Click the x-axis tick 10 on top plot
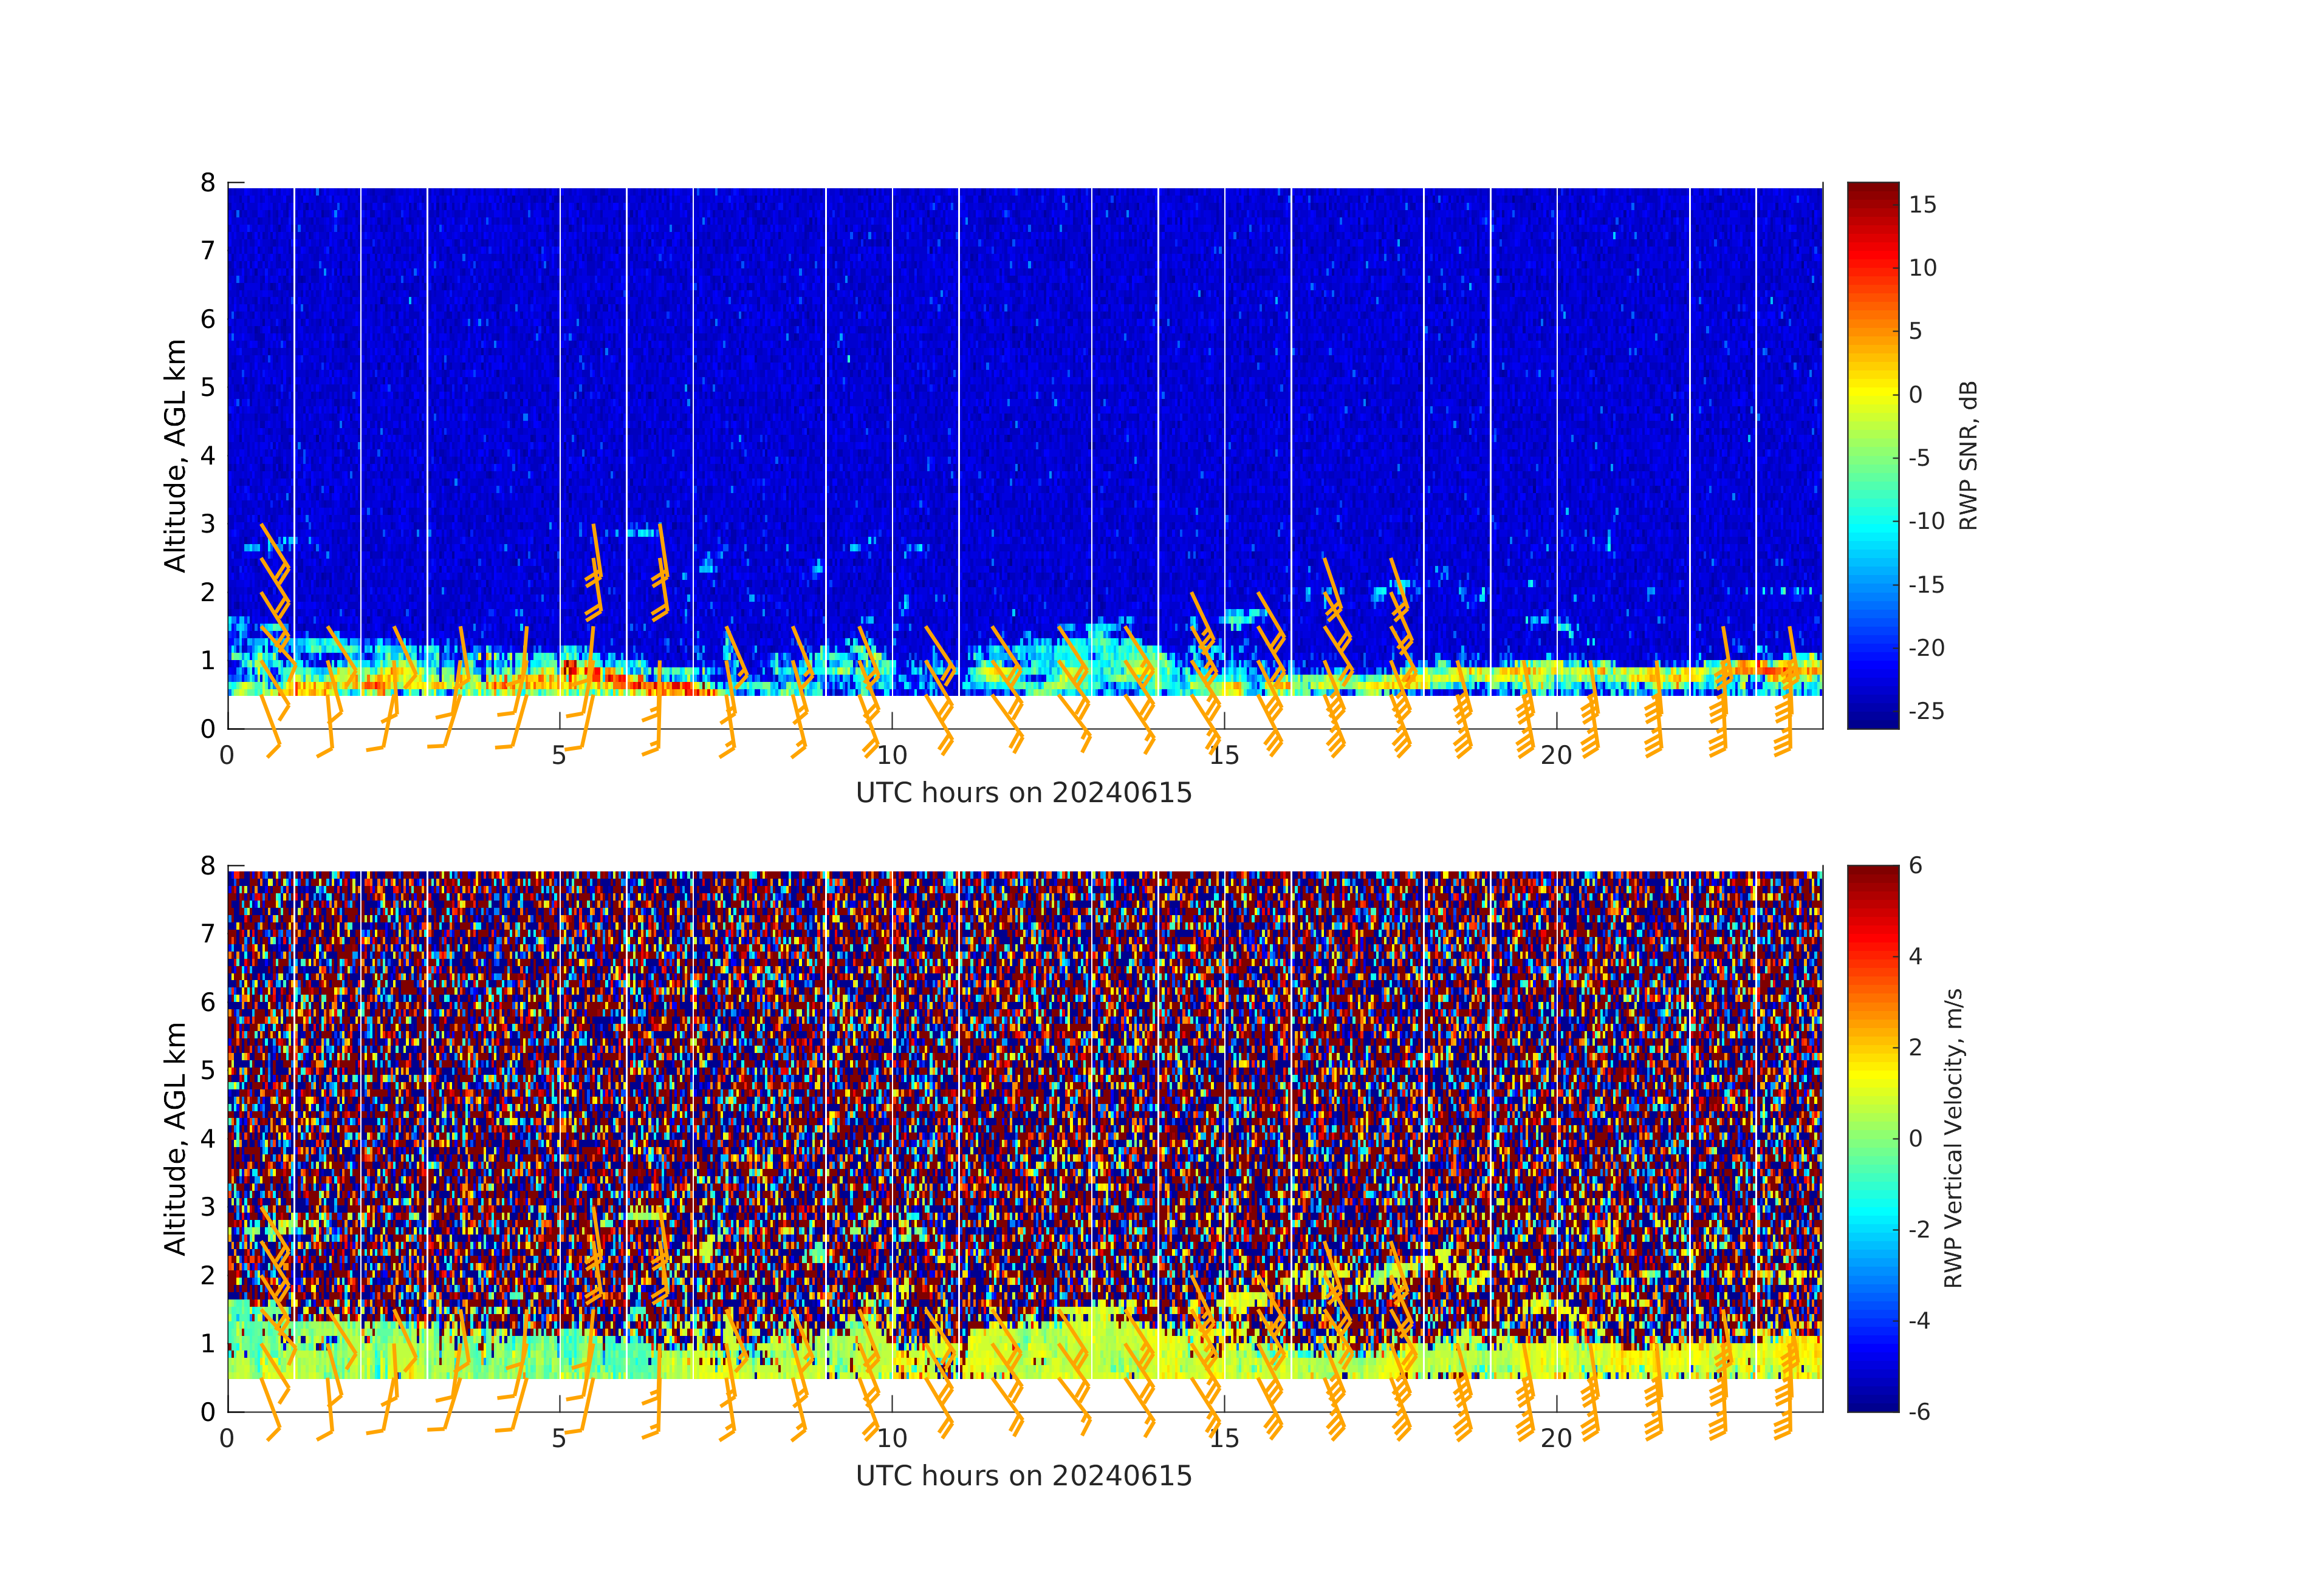This screenshot has width=2324, height=1594. click(892, 755)
